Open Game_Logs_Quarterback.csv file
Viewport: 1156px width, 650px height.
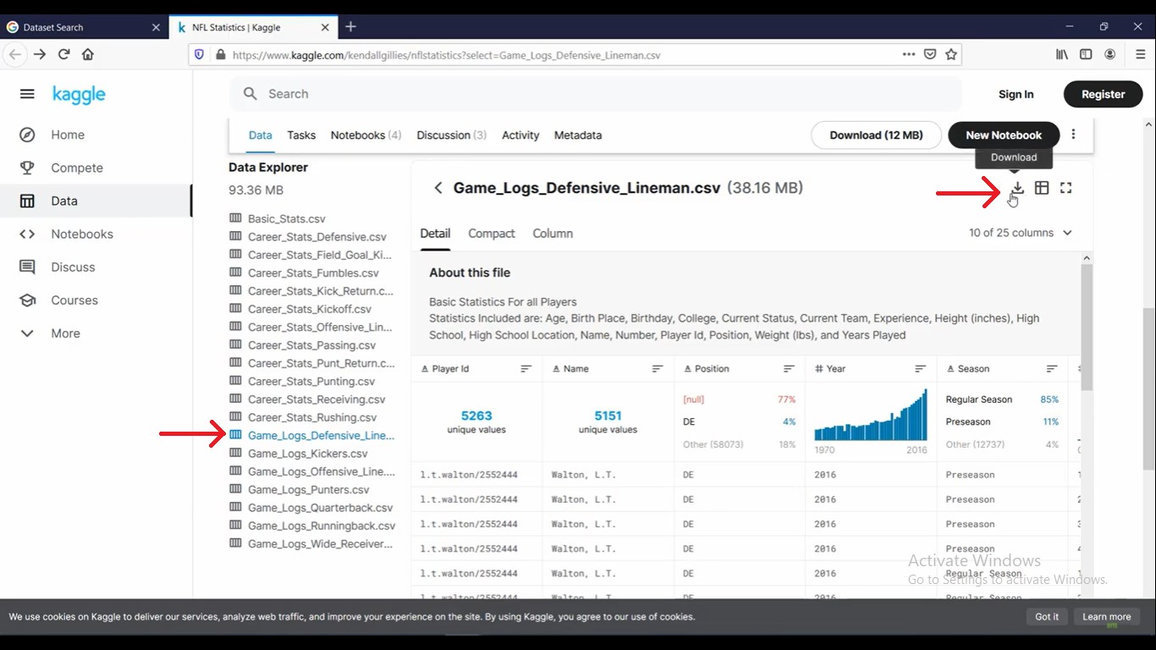(320, 508)
